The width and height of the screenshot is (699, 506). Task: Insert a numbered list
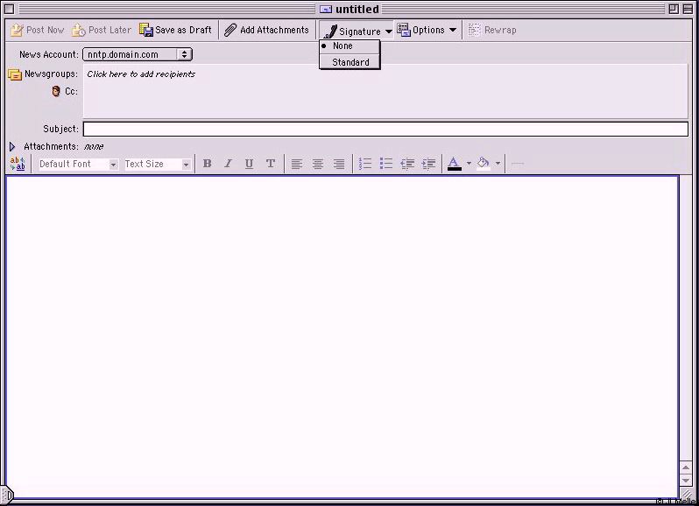[364, 164]
